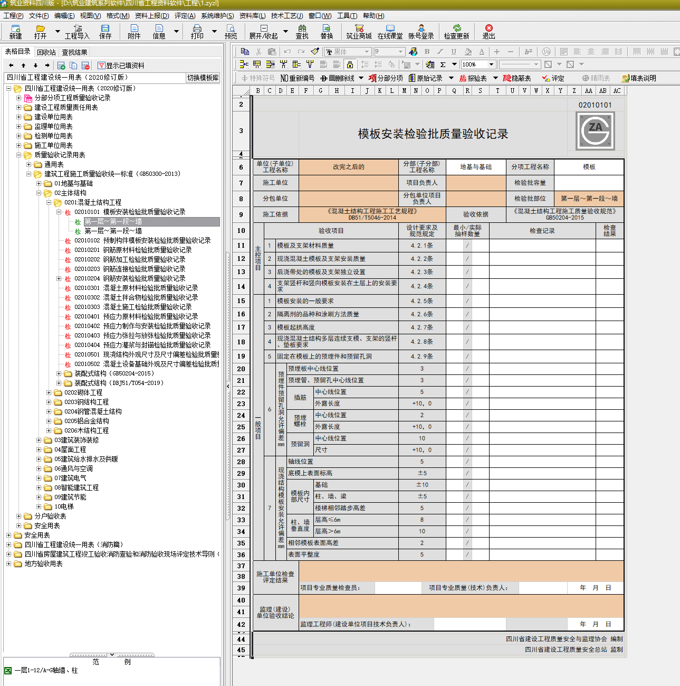Toggle the cell lock padlock
Viewport: 680px width, 686px height.
click(x=350, y=64)
